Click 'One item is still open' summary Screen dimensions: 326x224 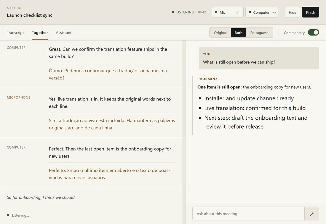[254, 87]
